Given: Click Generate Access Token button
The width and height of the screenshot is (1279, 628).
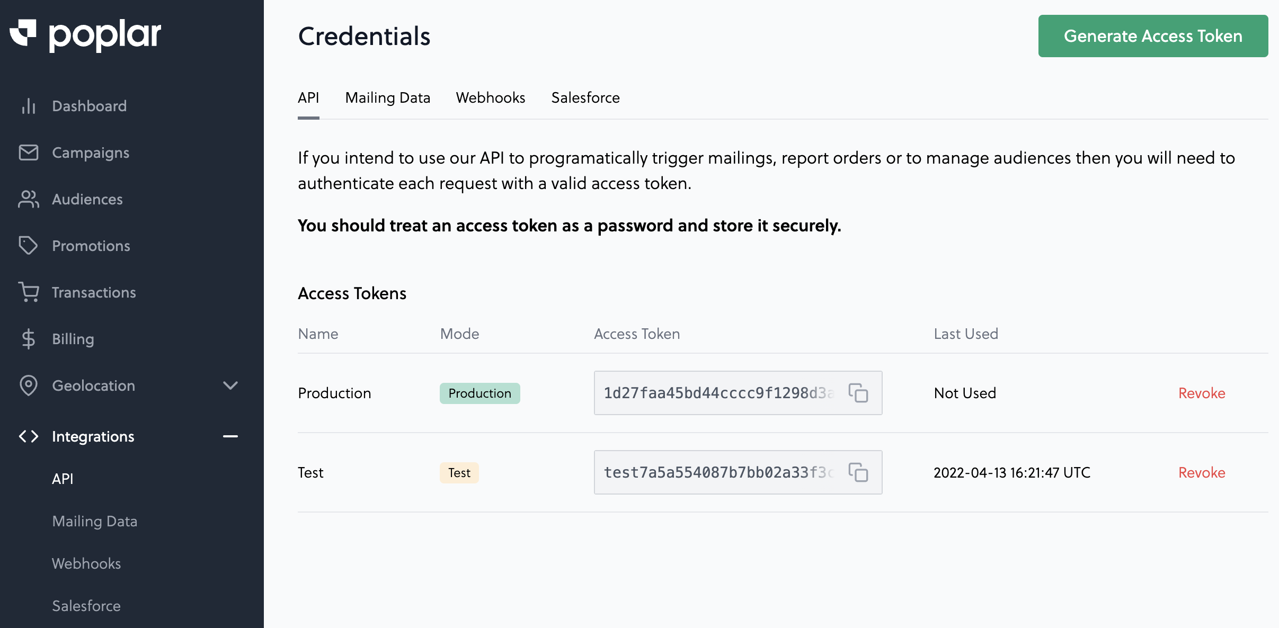Looking at the screenshot, I should tap(1152, 36).
